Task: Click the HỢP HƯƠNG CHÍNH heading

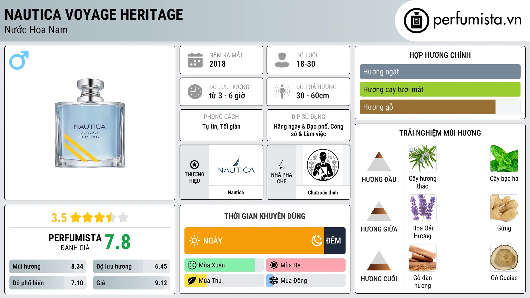Action: pos(440,55)
